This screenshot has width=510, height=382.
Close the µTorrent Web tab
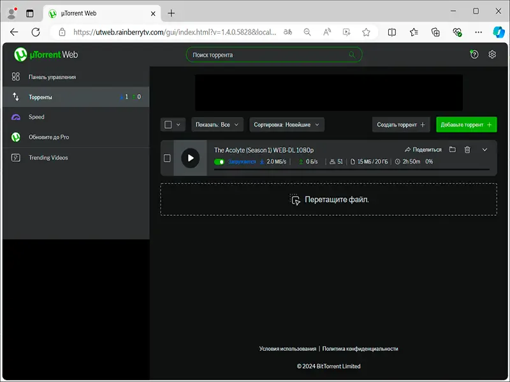153,13
